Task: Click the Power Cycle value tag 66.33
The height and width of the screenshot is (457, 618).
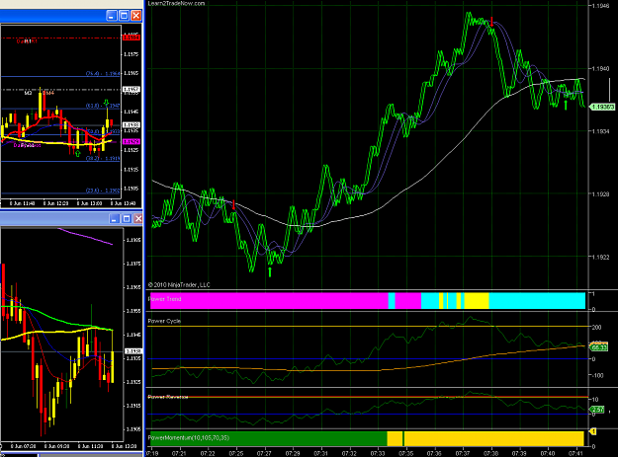Action: coord(598,347)
